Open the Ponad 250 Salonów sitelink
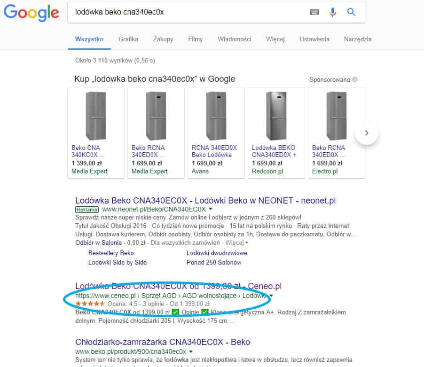The height and width of the screenshot is (367, 424). pyautogui.click(x=214, y=262)
